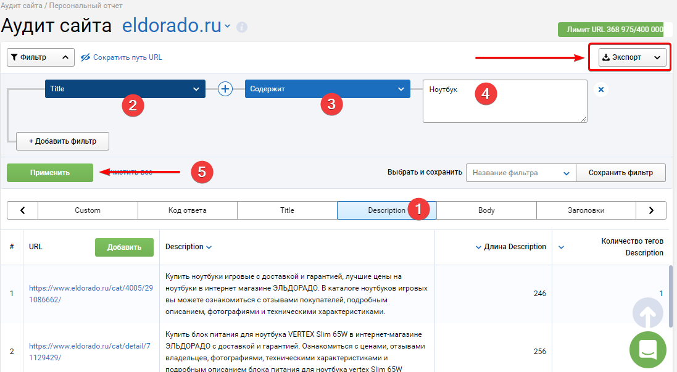Click the plus circle icon between filter dropdowns
677x372 pixels.
pyautogui.click(x=225, y=89)
